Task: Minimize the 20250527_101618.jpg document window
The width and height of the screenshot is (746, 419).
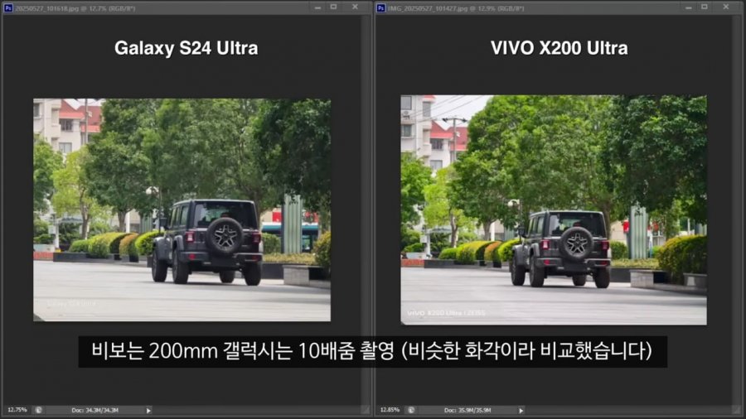Action: [x=317, y=7]
